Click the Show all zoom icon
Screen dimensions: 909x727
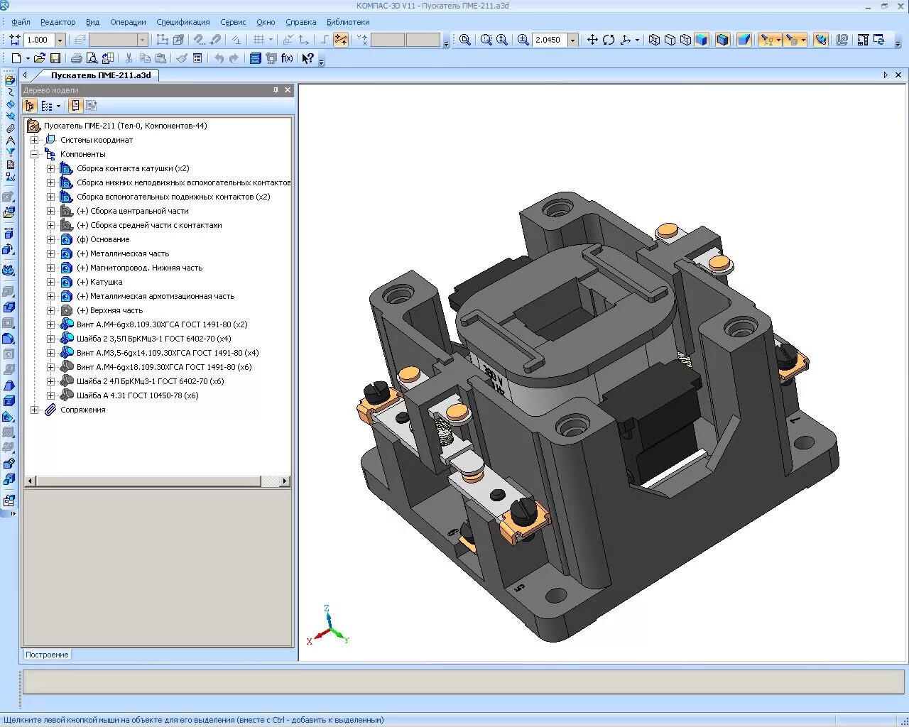tap(464, 40)
